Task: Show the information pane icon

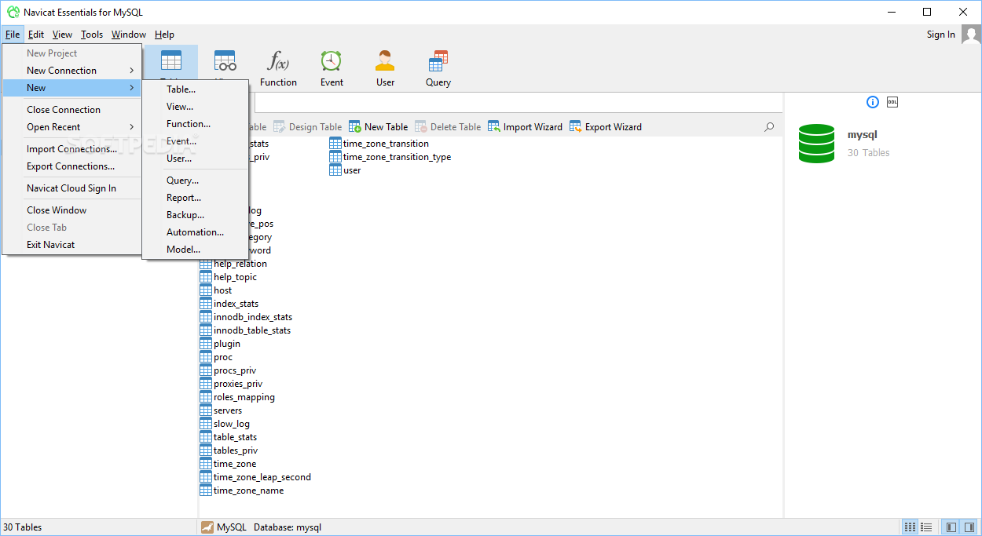Action: pyautogui.click(x=873, y=102)
